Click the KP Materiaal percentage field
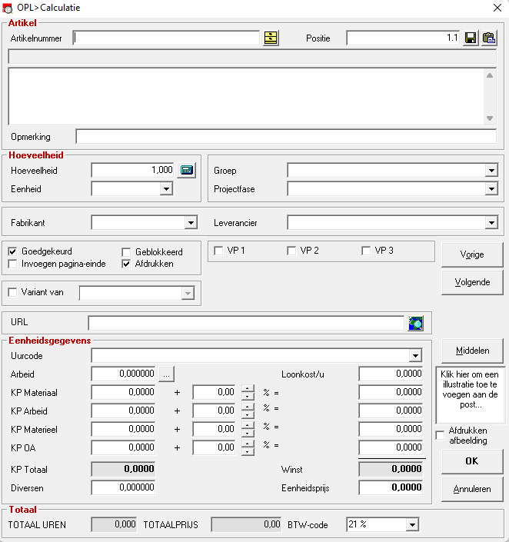 (214, 392)
